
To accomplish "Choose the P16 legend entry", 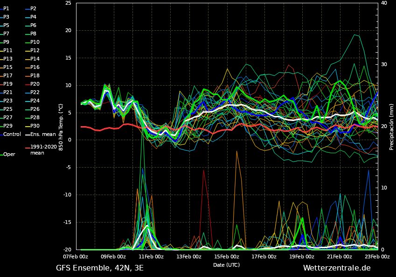I will click(32, 67).
